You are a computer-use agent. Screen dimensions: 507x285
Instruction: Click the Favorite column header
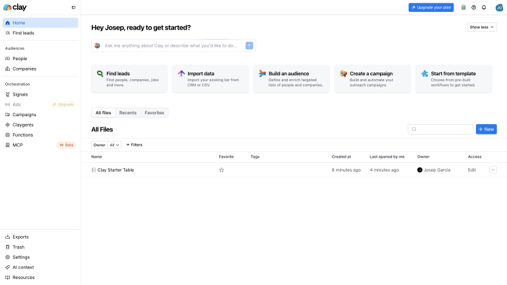coord(226,157)
